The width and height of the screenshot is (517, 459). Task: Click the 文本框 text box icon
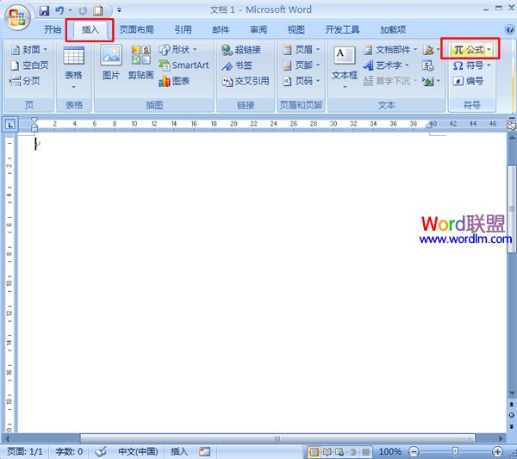tap(344, 63)
